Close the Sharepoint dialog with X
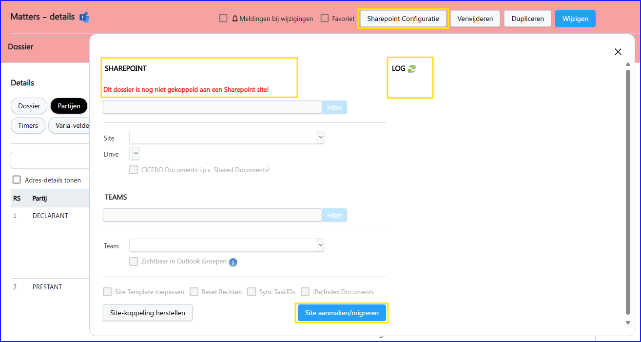 click(618, 52)
